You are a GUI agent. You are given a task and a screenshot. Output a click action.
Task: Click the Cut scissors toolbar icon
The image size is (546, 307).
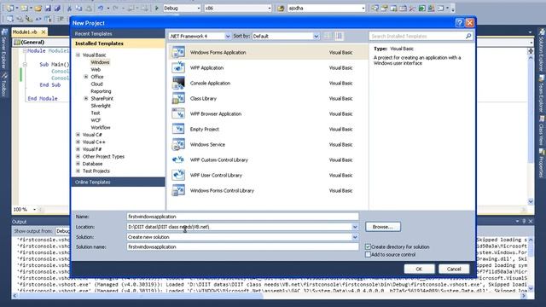click(x=69, y=8)
